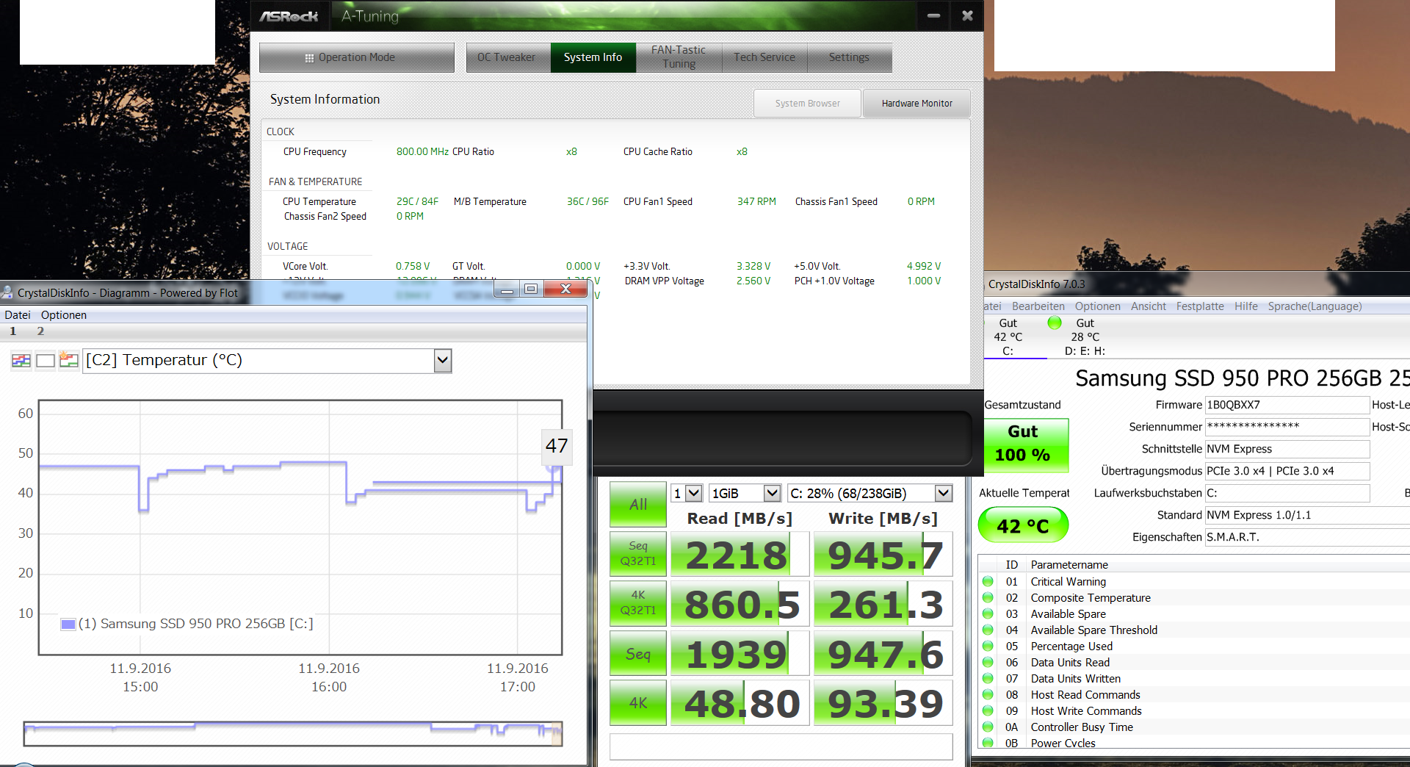Open the Optionen menu in CrystalDiskInfo 7.0.3
1410x767 pixels.
tap(1097, 306)
